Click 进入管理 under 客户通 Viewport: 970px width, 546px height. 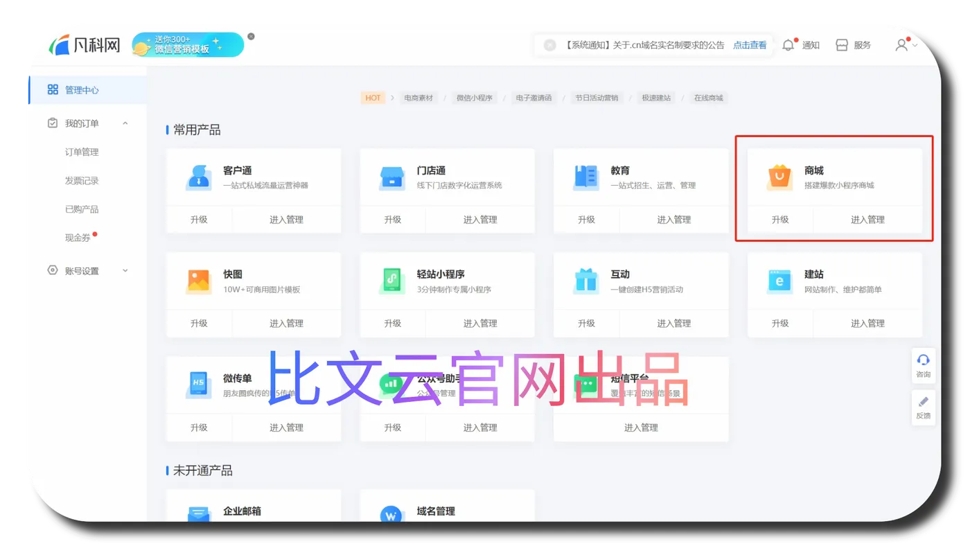click(x=286, y=220)
